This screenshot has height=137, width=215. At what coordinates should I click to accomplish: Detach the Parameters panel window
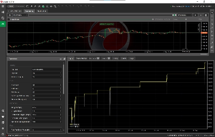pos(64,59)
